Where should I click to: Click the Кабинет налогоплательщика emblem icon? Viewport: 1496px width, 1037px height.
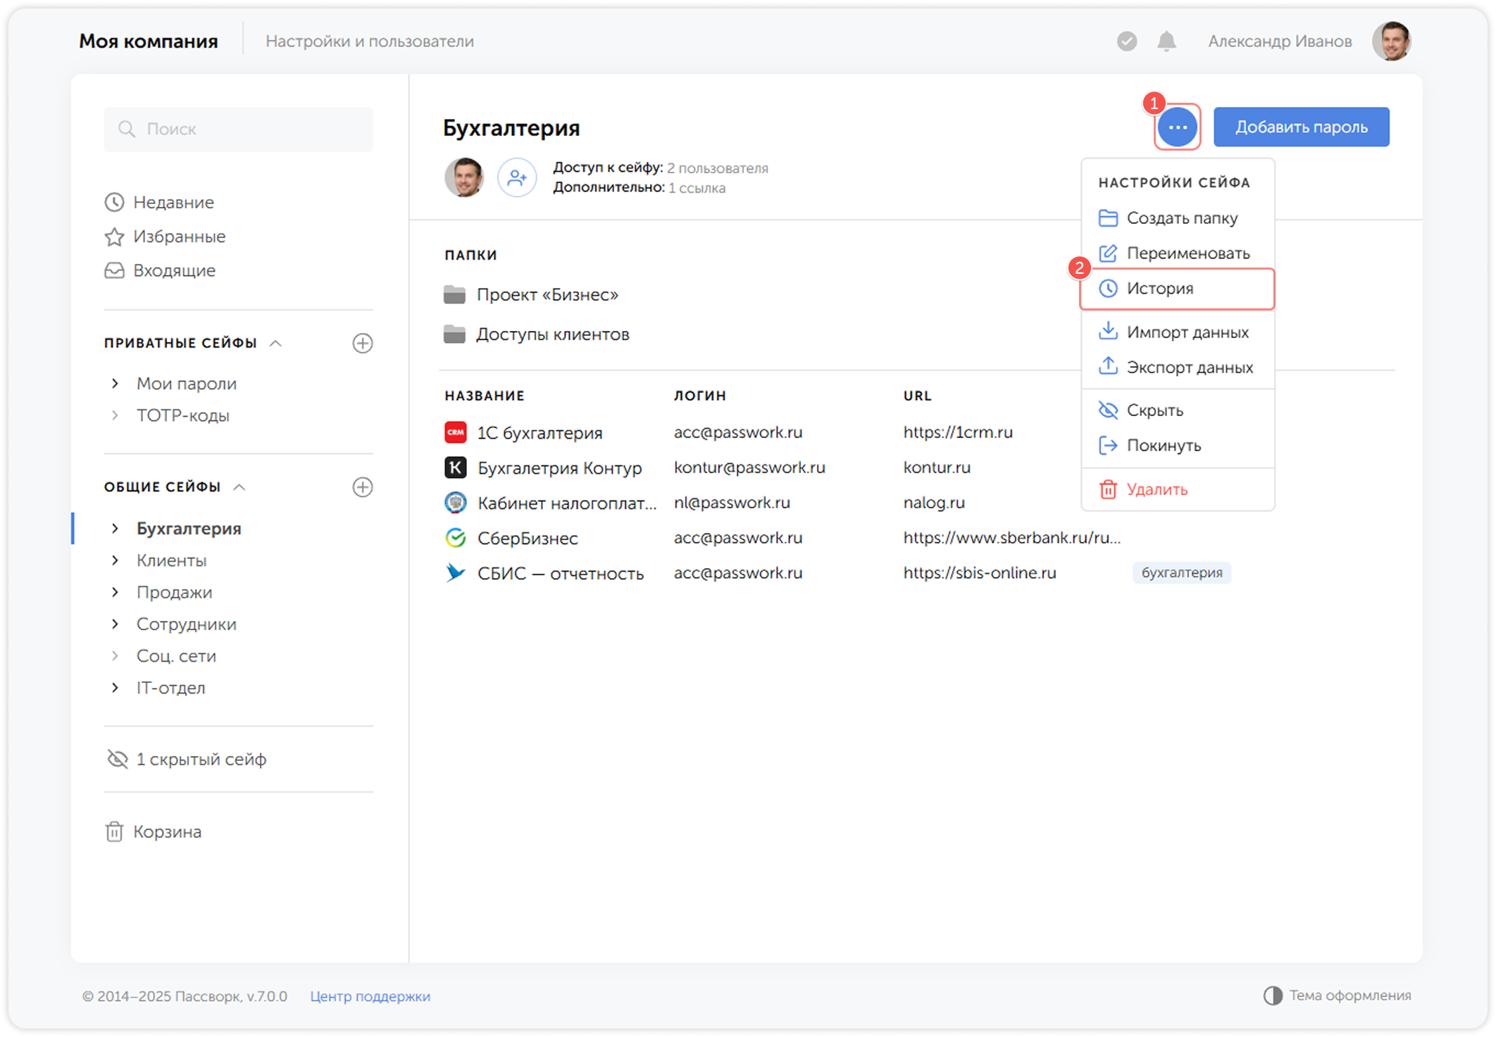coord(456,503)
